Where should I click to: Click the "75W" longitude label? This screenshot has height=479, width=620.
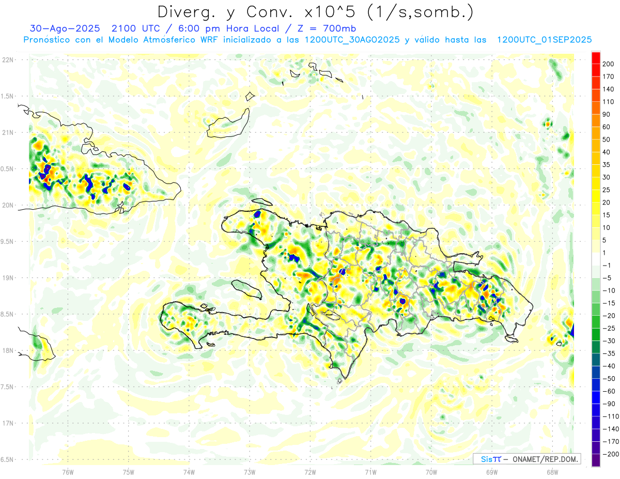coord(128,472)
